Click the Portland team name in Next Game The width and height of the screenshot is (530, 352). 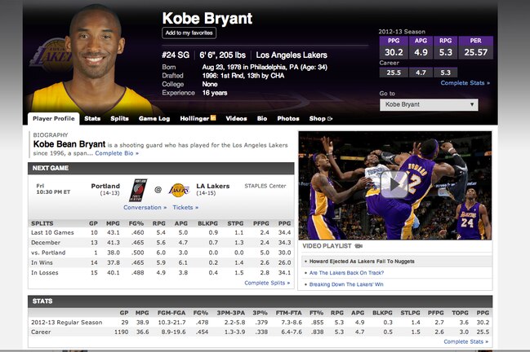pyautogui.click(x=105, y=186)
